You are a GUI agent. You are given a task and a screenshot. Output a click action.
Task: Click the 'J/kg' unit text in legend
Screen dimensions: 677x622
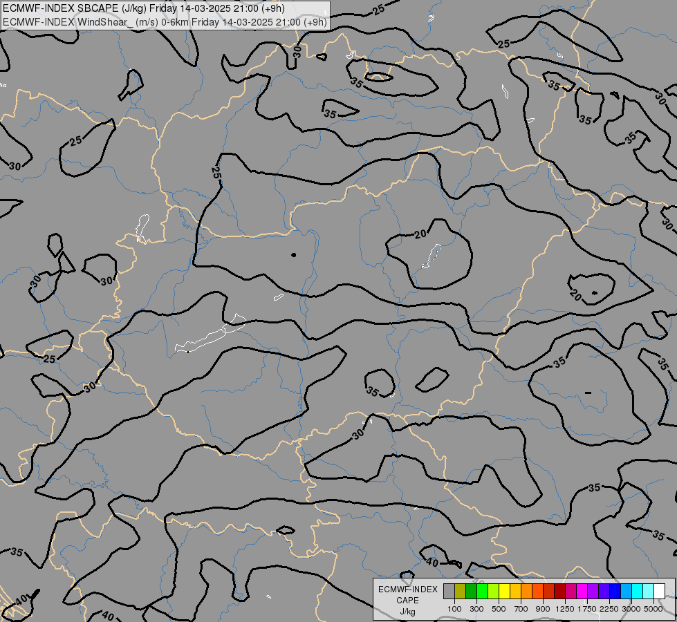(407, 612)
